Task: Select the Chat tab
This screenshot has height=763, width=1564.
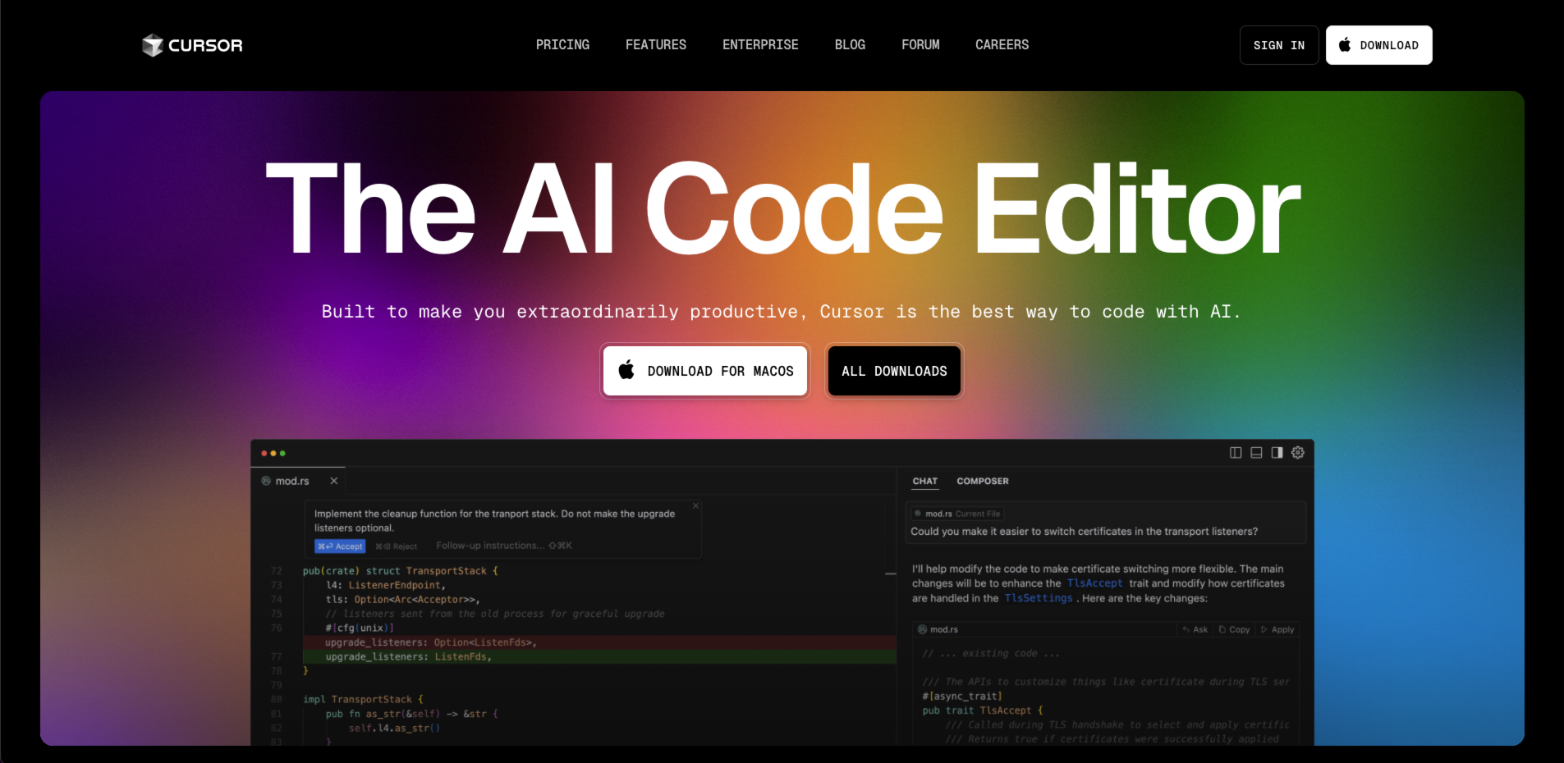Action: tap(924, 482)
